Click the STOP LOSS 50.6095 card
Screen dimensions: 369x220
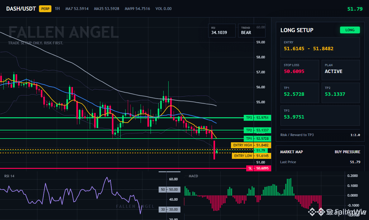pos(300,70)
